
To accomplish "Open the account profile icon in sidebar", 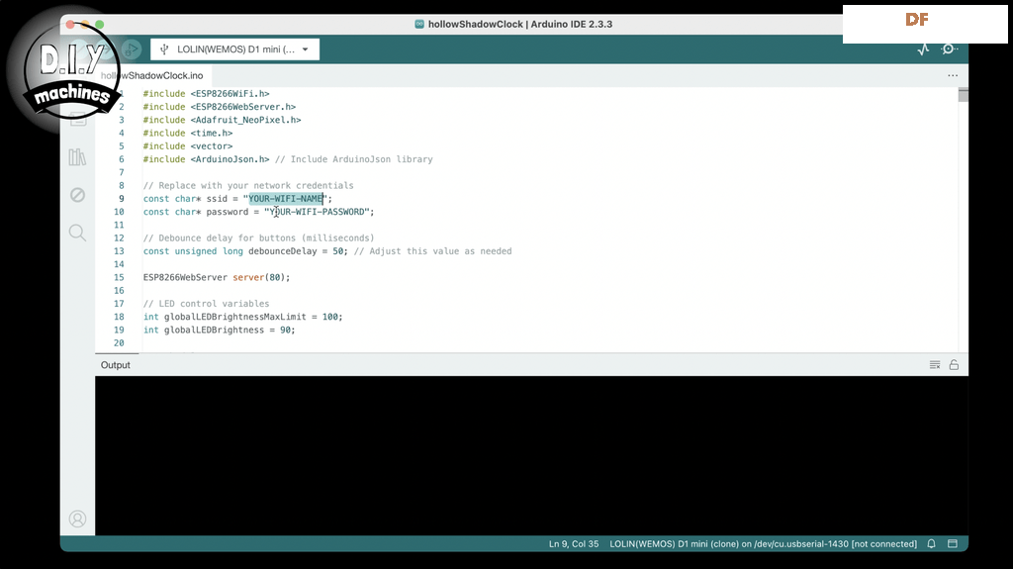I will [x=77, y=520].
